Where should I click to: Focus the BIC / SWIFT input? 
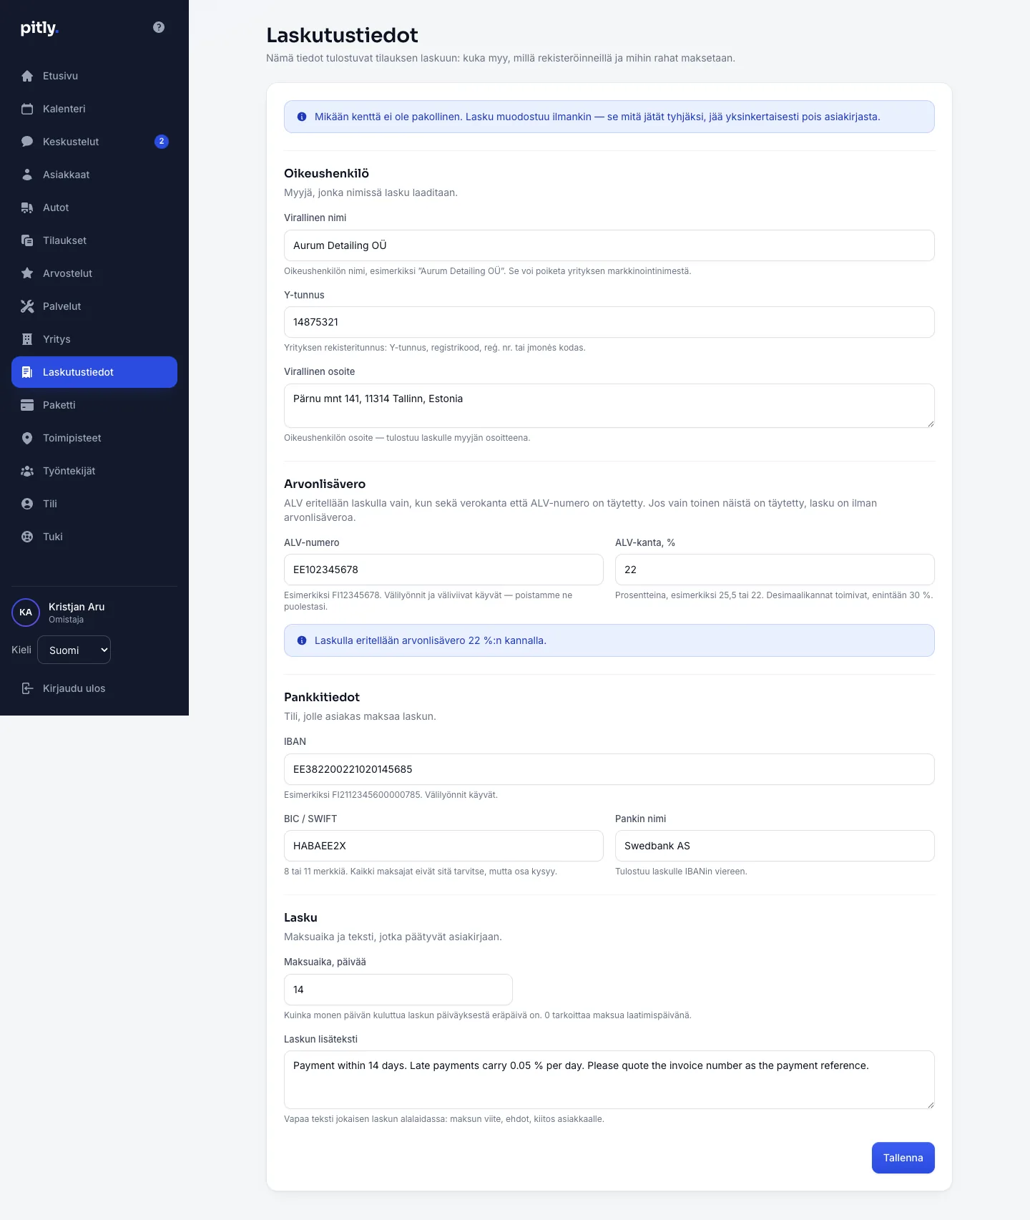443,846
